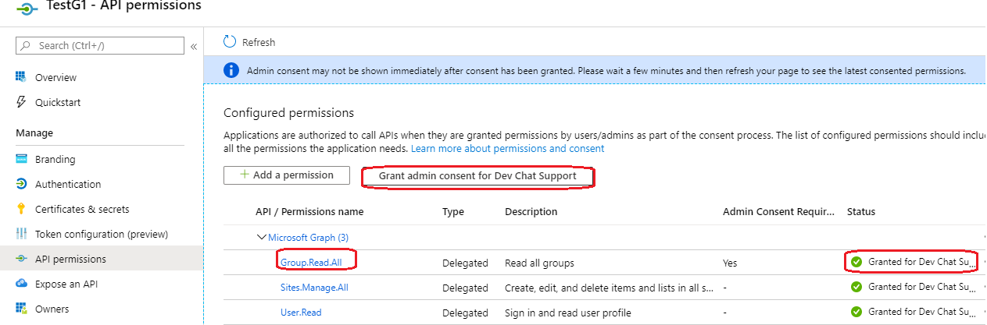The image size is (987, 325).
Task: Open the Group.Read.All permission
Action: 311,263
